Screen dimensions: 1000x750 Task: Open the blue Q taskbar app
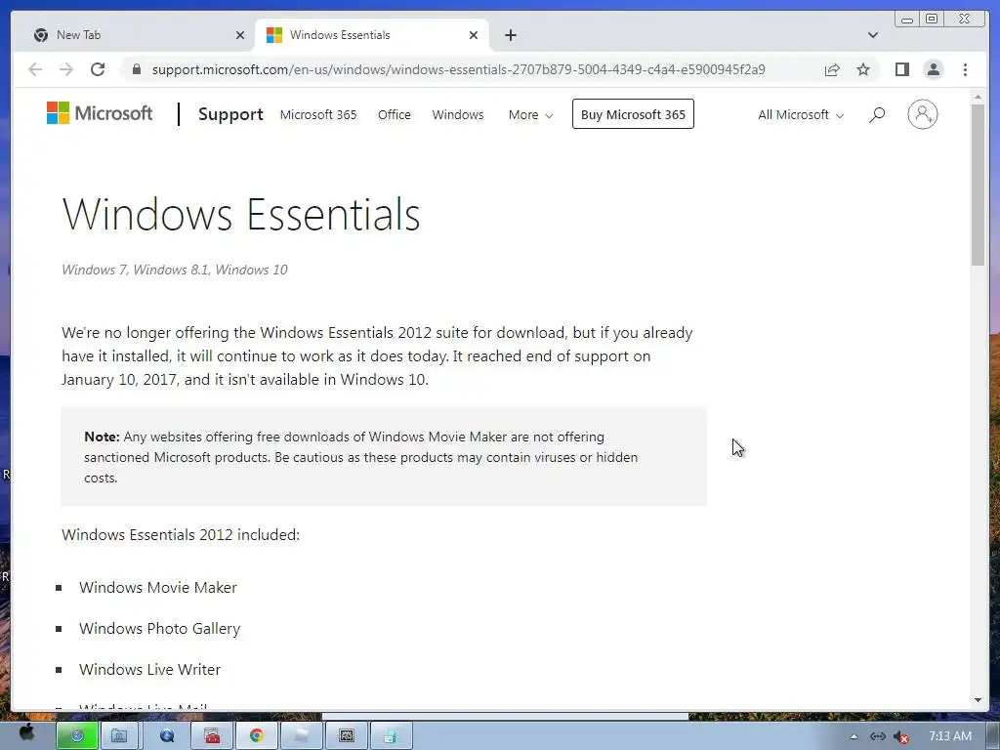coord(167,736)
